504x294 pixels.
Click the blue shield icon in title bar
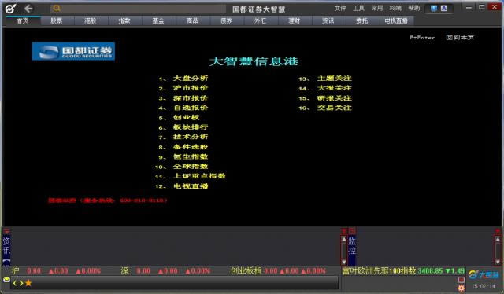(x=434, y=9)
